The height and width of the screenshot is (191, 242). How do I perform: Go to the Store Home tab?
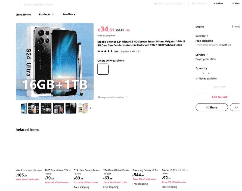[x=23, y=15]
